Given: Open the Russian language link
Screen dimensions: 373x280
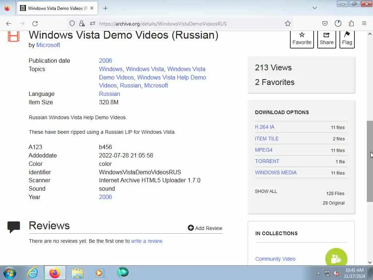Looking at the screenshot, I should (x=109, y=94).
